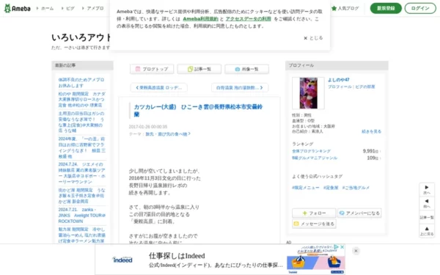Screen dimensions: 440x275
Task: Jump back to top with 上に戻る arrow
Action: 427,231
